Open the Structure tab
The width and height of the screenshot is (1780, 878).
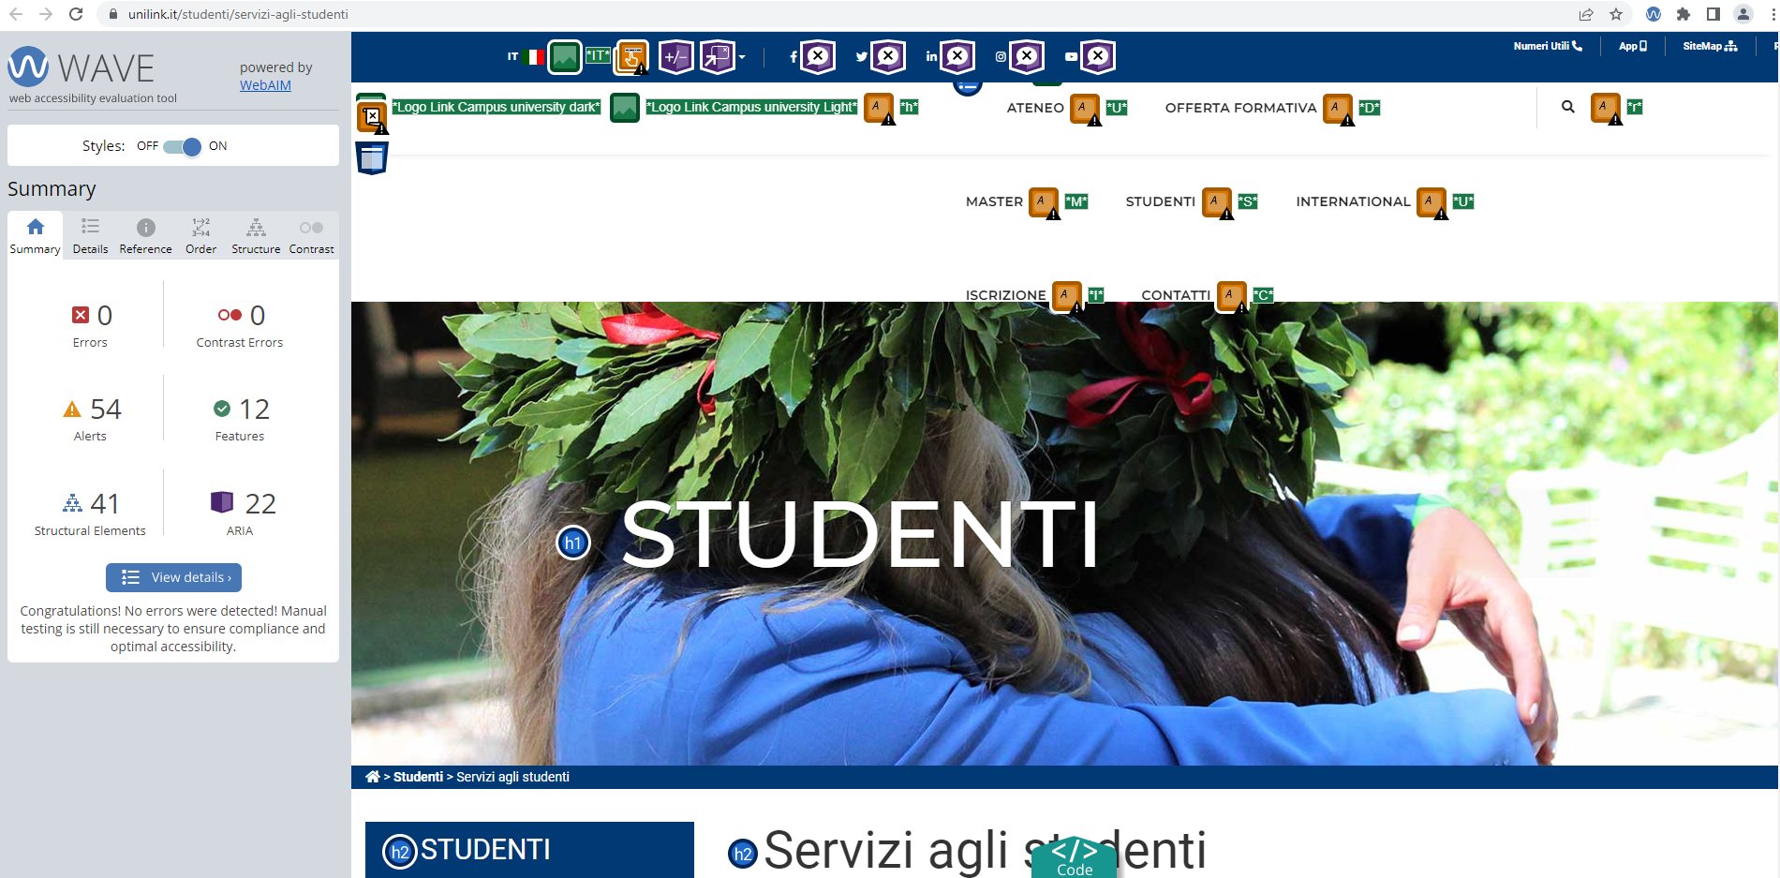click(256, 236)
